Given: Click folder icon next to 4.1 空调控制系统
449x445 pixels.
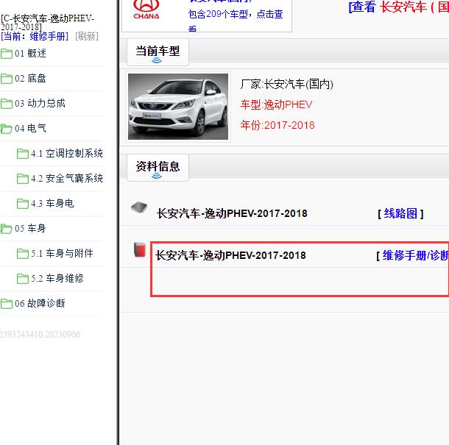Looking at the screenshot, I should [x=23, y=154].
